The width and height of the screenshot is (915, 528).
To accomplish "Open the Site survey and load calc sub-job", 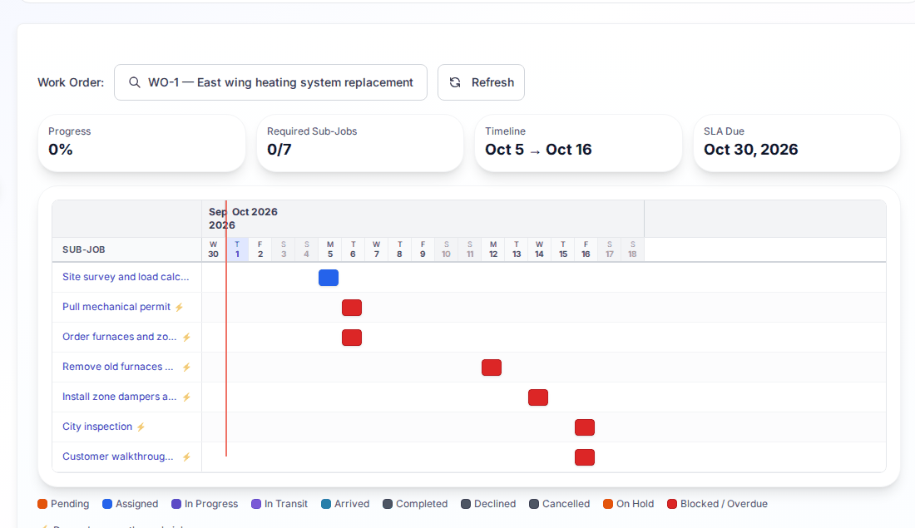I will click(x=126, y=277).
